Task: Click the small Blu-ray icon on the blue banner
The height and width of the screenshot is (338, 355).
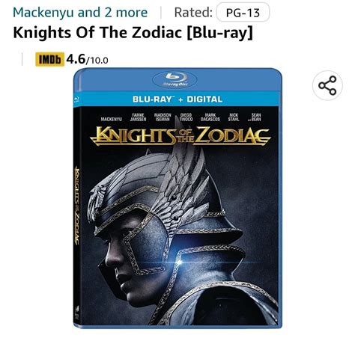Action: pyautogui.click(x=76, y=99)
